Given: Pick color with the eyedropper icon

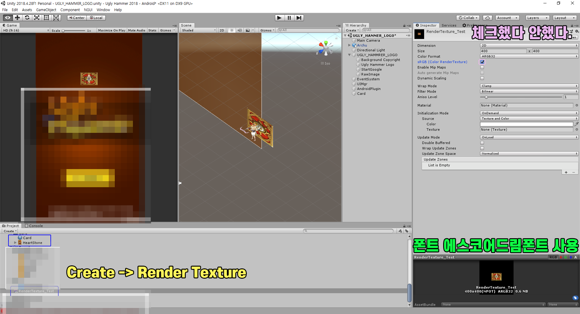Looking at the screenshot, I should pos(576,124).
